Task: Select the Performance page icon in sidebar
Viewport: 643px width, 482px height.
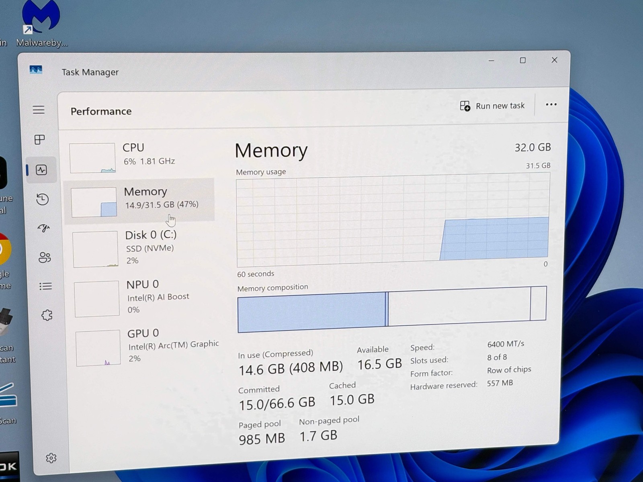Action: pyautogui.click(x=41, y=170)
